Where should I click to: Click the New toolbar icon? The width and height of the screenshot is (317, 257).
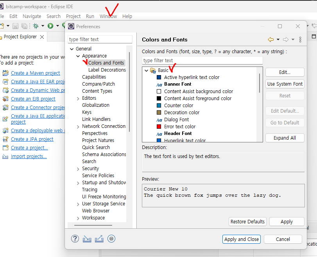(2, 26)
